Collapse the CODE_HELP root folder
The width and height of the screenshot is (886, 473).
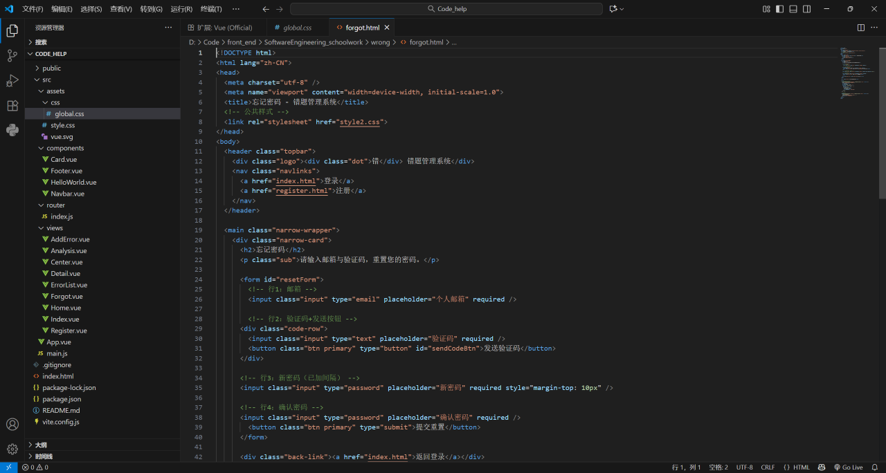pyautogui.click(x=102, y=53)
